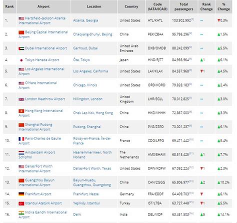The image size is (237, 223).
Task: Click the Location column header
Action: (94, 6)
